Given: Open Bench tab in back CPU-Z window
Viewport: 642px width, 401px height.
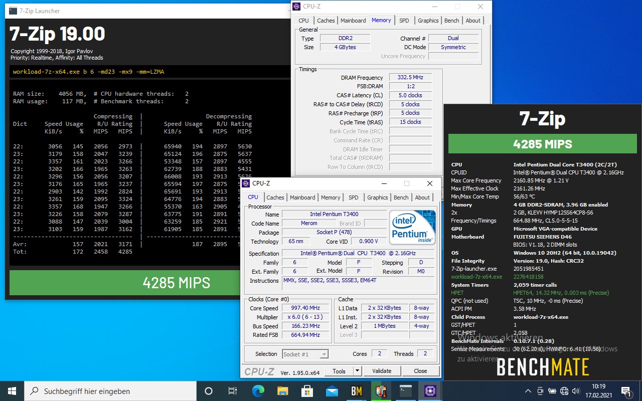Looking at the screenshot, I should [452, 21].
